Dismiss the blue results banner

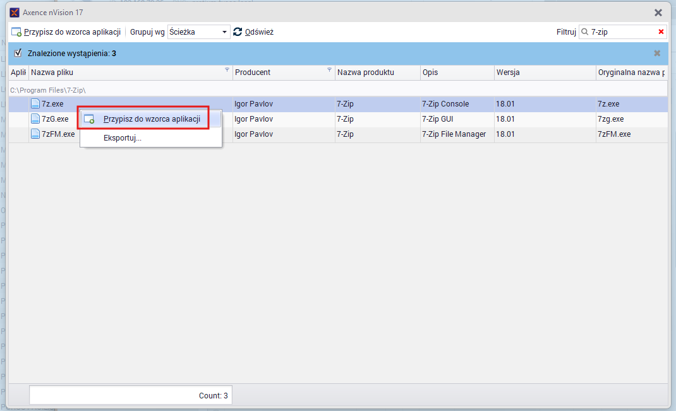pyautogui.click(x=657, y=54)
